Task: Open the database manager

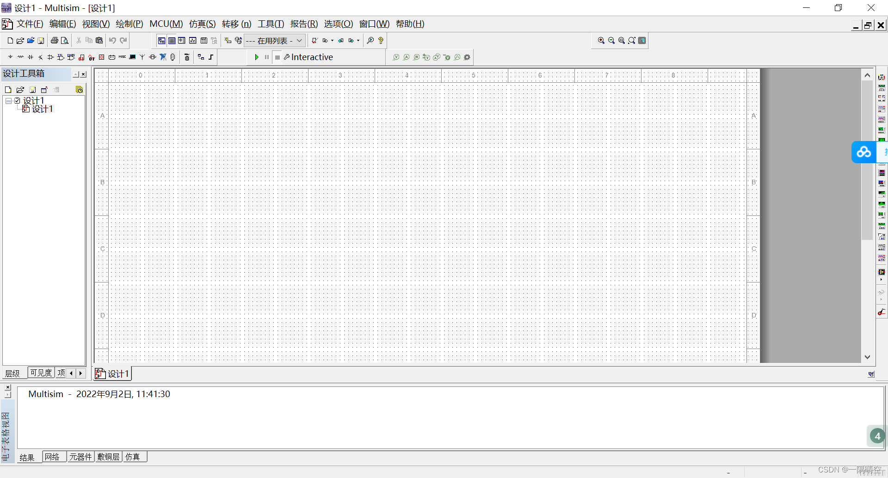Action: (x=238, y=41)
